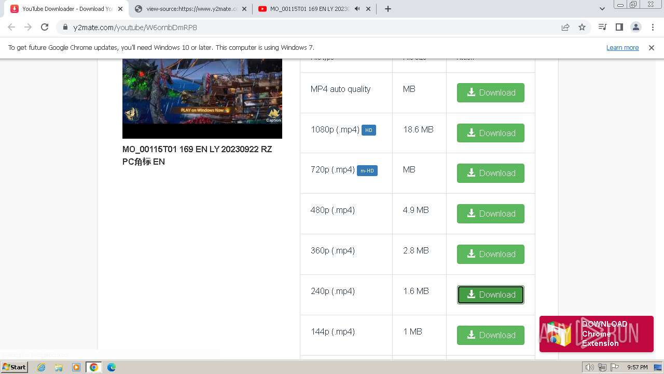
Task: Download the 144p (.mp4) video
Action: pyautogui.click(x=490, y=335)
